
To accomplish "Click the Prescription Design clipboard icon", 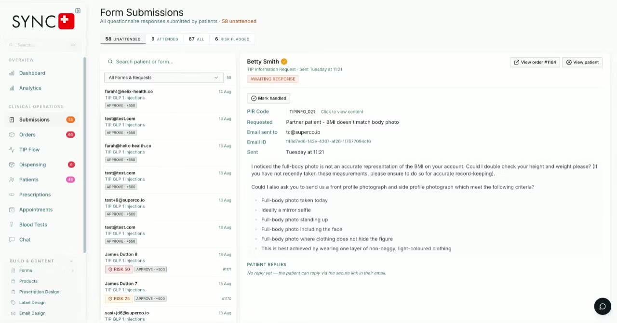I will (x=13, y=292).
